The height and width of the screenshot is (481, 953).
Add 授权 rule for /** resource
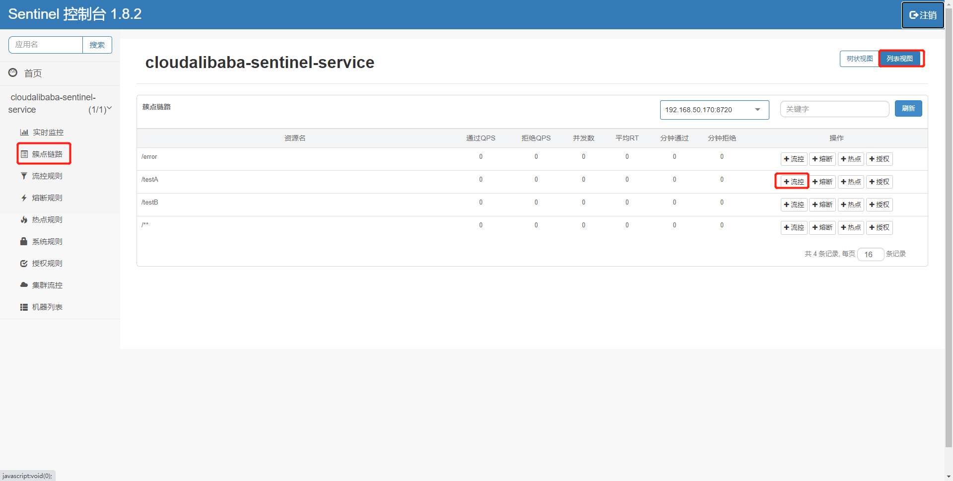coord(880,227)
